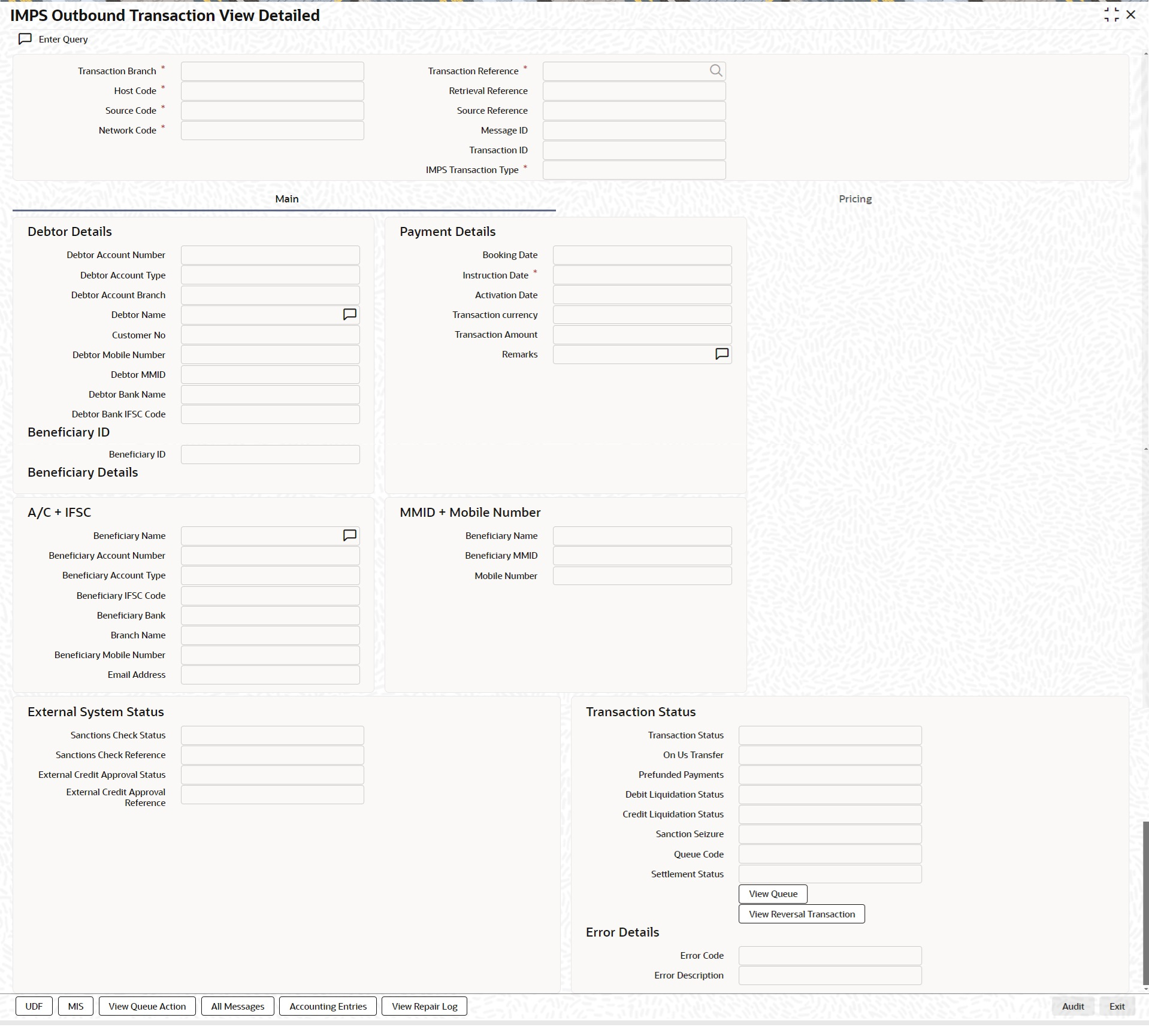Select the Source Reference field
This screenshot has height=1027, width=1149.
[634, 111]
